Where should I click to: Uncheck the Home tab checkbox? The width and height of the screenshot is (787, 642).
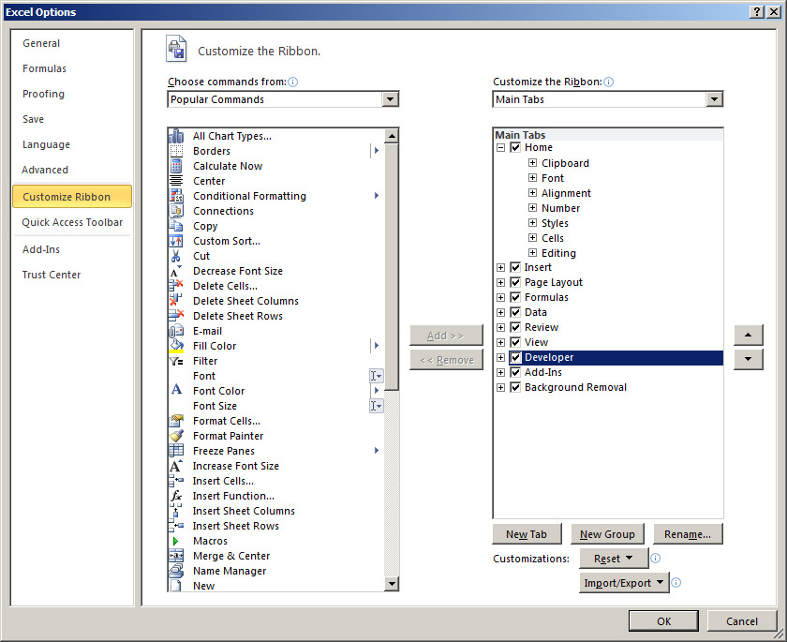pos(515,147)
